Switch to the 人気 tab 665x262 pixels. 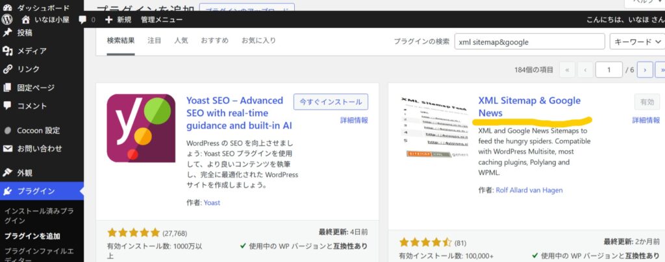tap(181, 41)
